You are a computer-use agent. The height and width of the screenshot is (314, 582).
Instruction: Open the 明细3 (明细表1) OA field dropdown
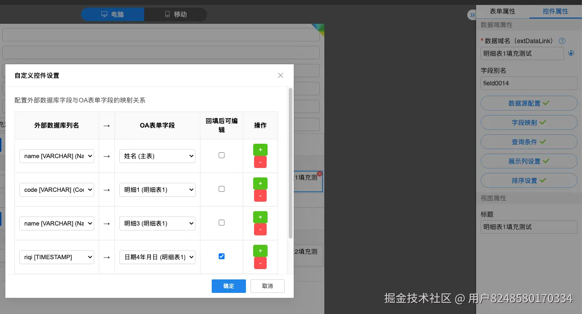pyautogui.click(x=157, y=223)
